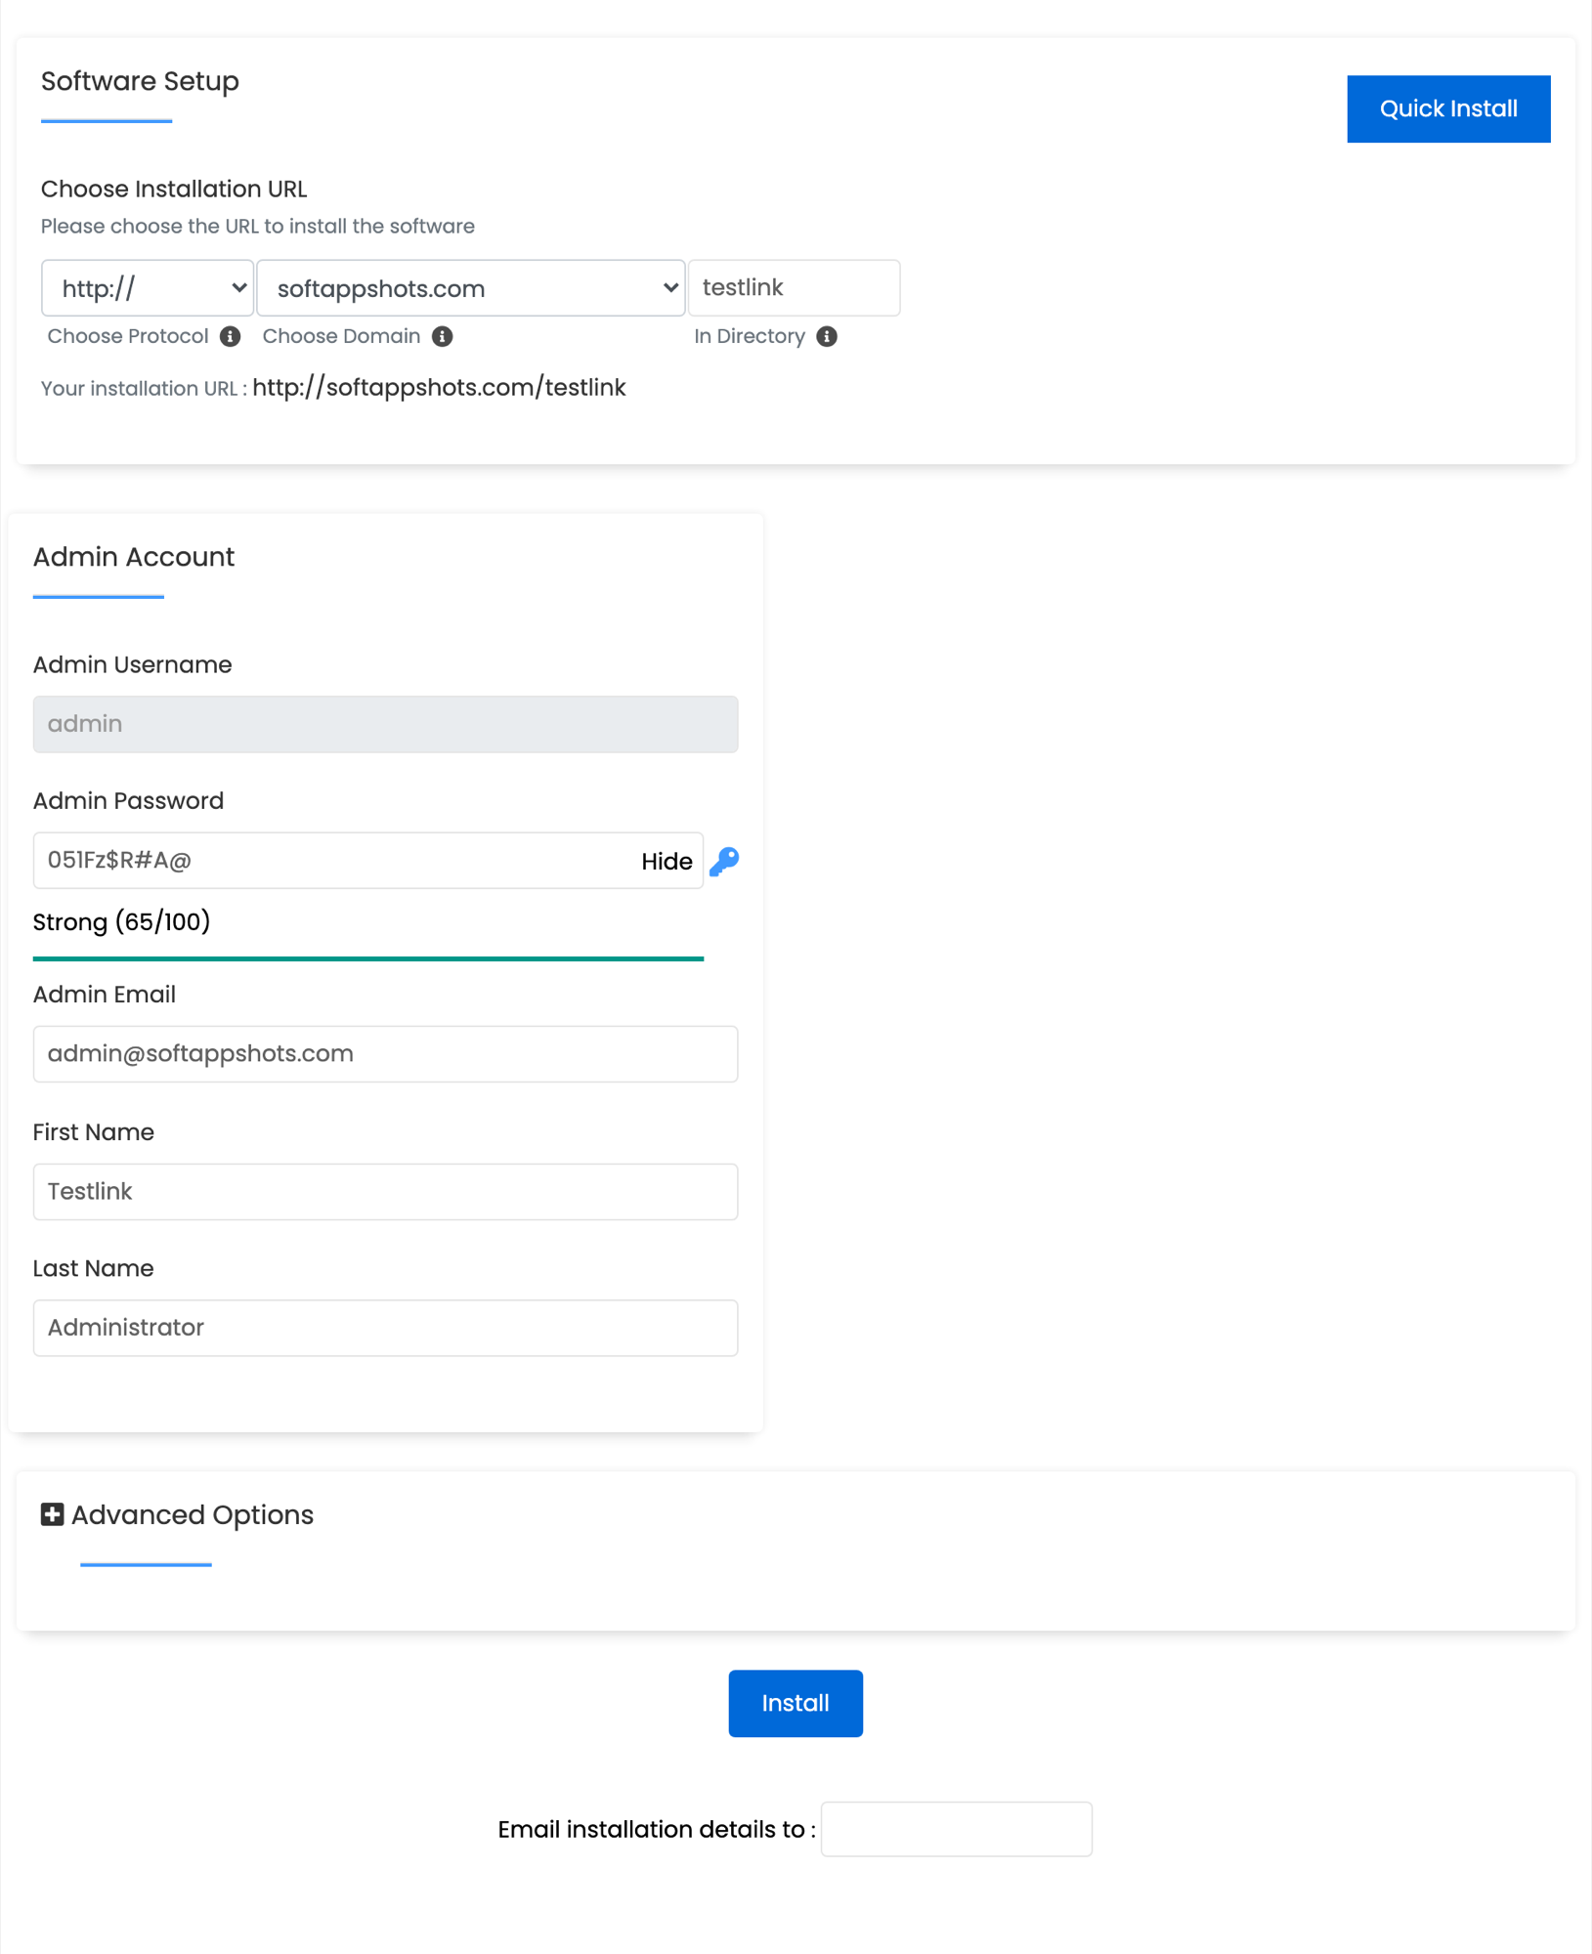Click the Install button
The width and height of the screenshot is (1592, 1954).
tap(795, 1703)
